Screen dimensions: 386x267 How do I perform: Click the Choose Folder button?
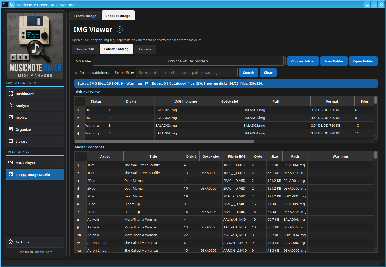click(303, 61)
